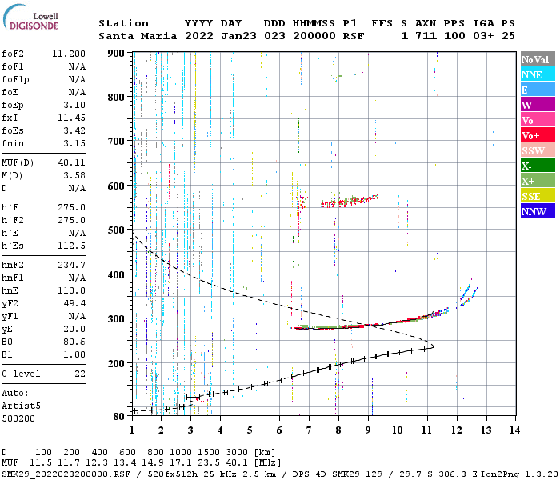Click the AXN value 711
Viewport: 560px width, 480px height.
pyautogui.click(x=426, y=36)
